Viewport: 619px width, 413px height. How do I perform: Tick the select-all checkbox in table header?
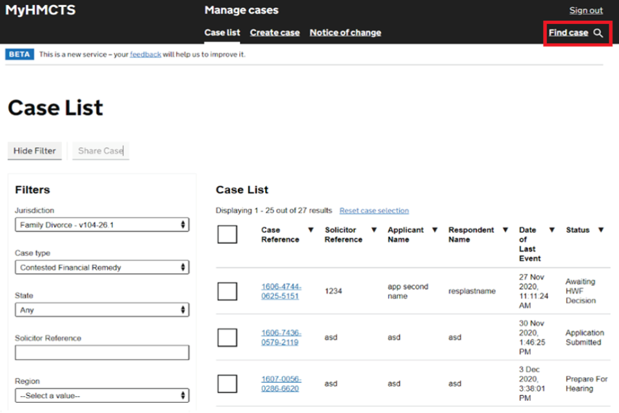(227, 234)
